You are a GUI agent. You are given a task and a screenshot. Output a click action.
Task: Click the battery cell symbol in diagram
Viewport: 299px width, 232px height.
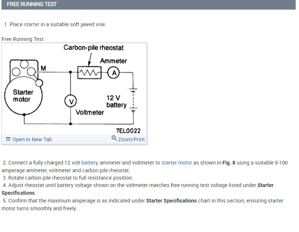point(133,100)
